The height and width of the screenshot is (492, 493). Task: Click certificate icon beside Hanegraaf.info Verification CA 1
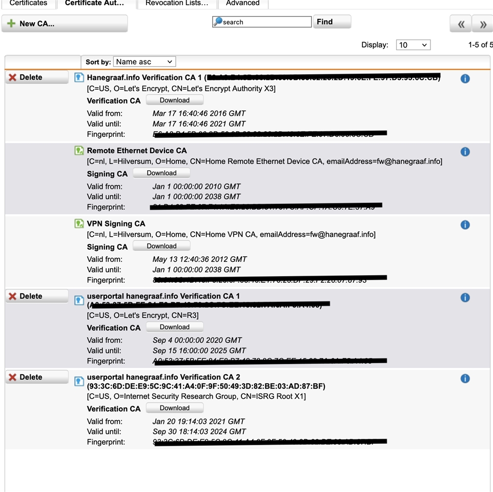tap(79, 78)
